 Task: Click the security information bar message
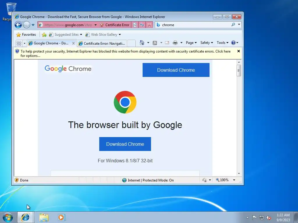click(x=125, y=53)
